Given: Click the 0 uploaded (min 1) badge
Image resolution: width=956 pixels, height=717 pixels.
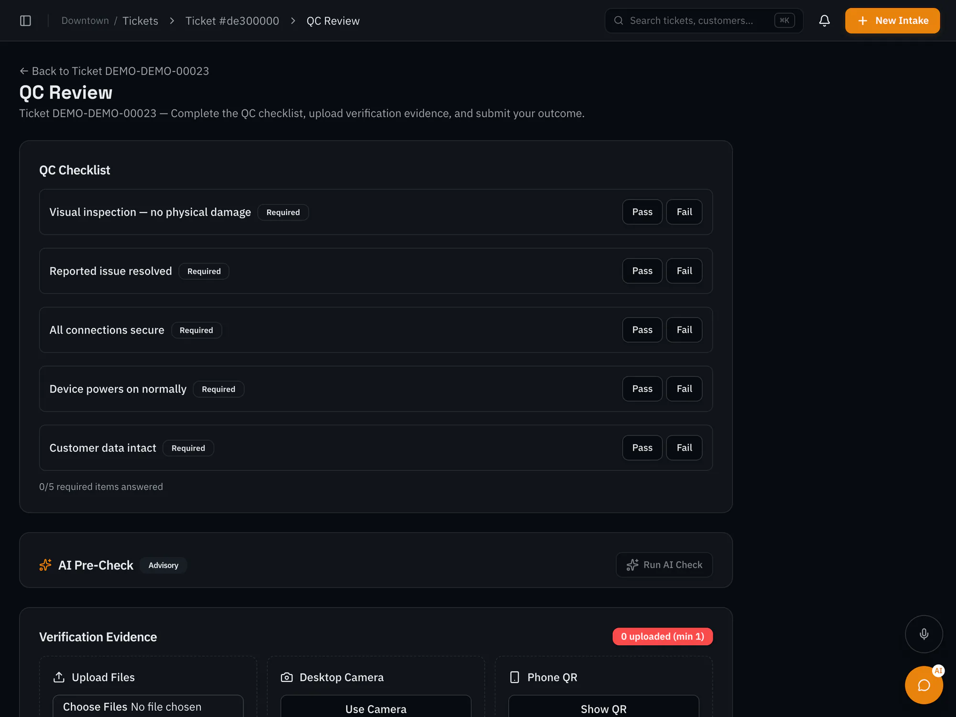Looking at the screenshot, I should [662, 637].
